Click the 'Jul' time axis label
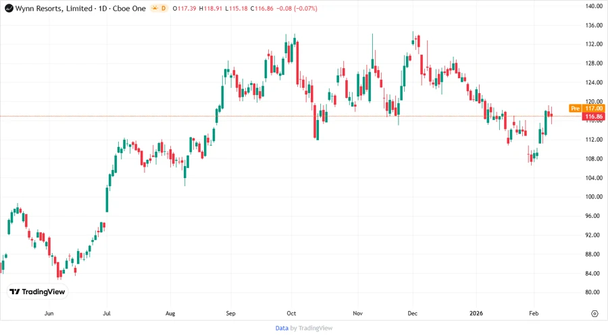Image resolution: width=608 pixels, height=336 pixels. (107, 313)
